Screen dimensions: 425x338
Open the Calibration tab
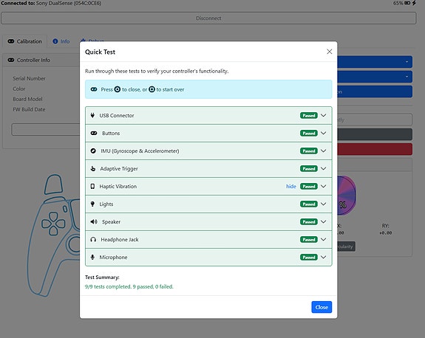pos(25,41)
